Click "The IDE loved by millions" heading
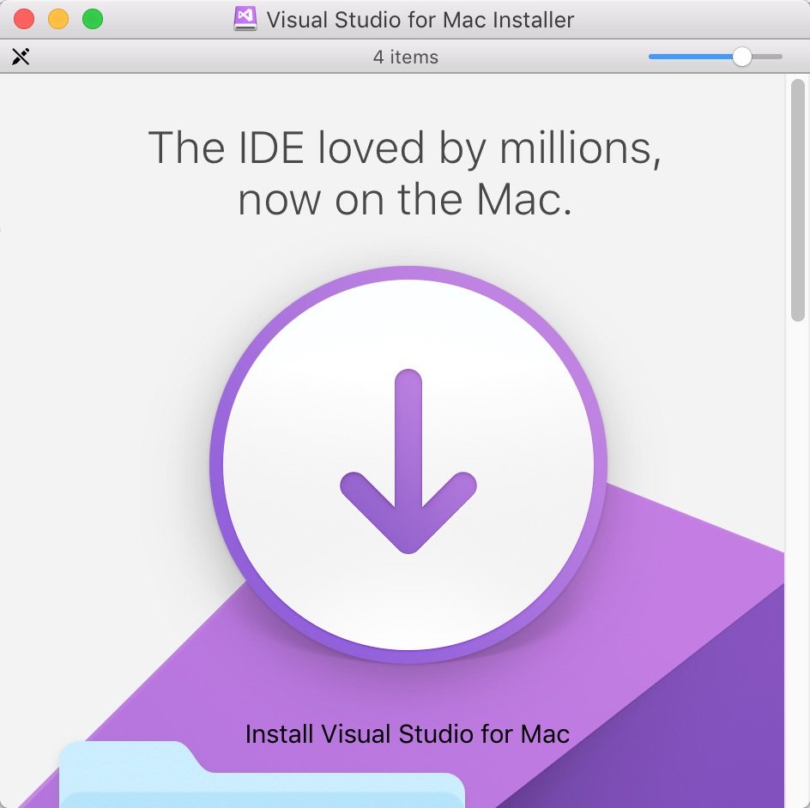 (405, 148)
